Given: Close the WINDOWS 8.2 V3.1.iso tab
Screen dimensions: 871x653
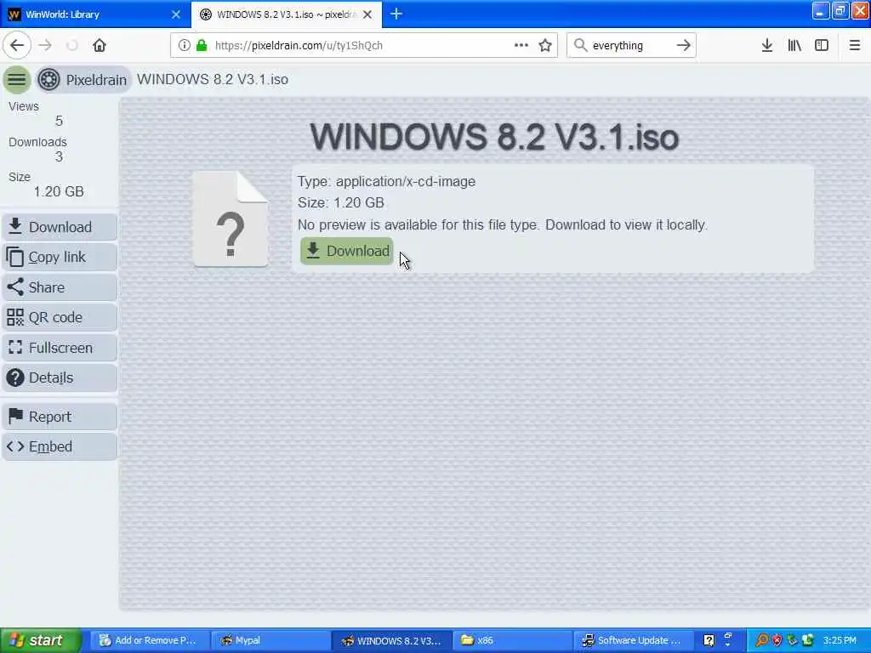Looking at the screenshot, I should [367, 14].
